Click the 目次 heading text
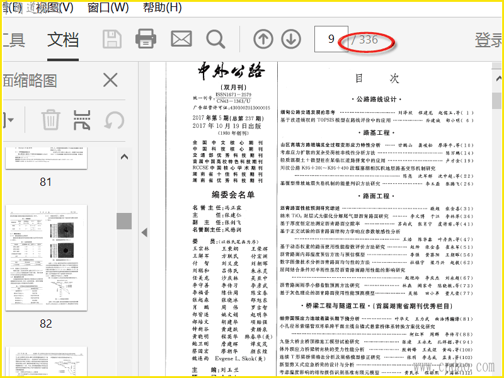Viewport: 504px width, 378px height. pos(377,78)
